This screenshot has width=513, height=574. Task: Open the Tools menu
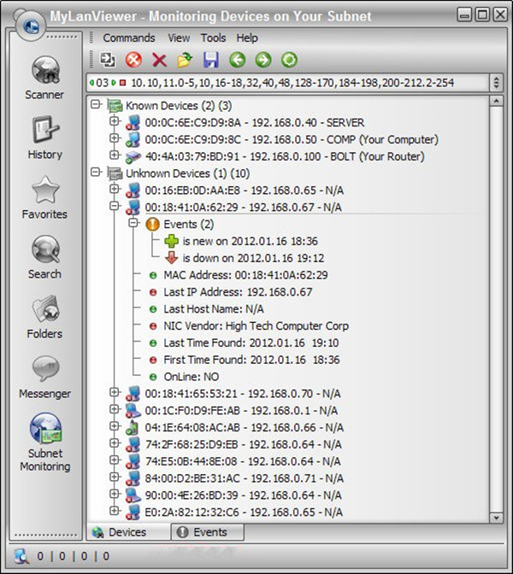(213, 38)
